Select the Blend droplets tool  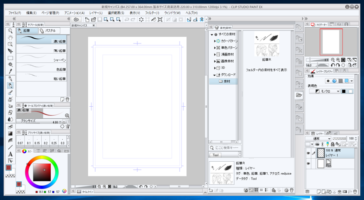[10, 119]
